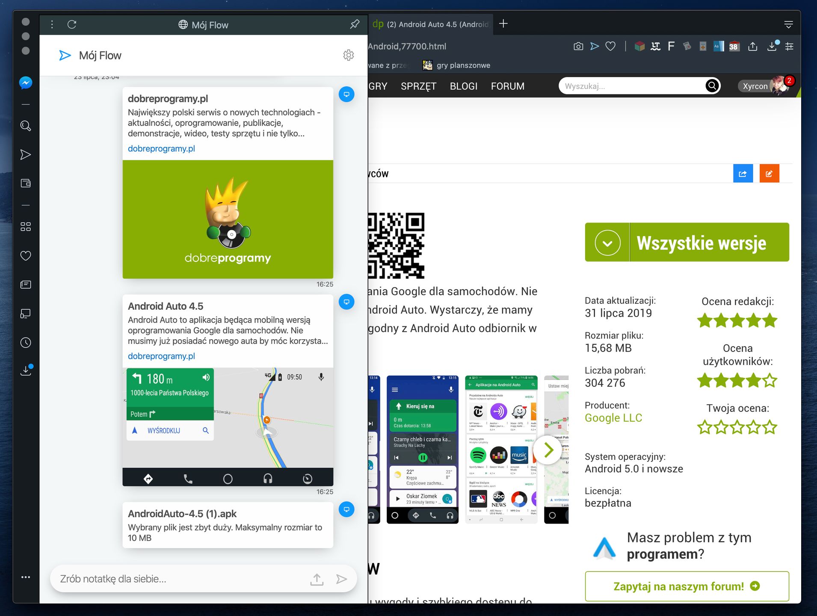Open the FORUM menu item
This screenshot has width=817, height=616.
508,86
